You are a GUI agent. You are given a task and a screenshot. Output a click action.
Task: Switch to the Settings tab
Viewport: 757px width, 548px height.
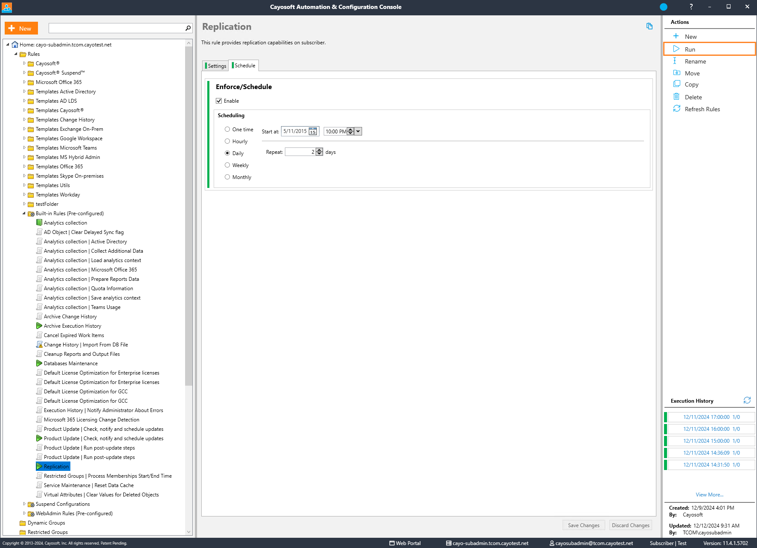[215, 66]
